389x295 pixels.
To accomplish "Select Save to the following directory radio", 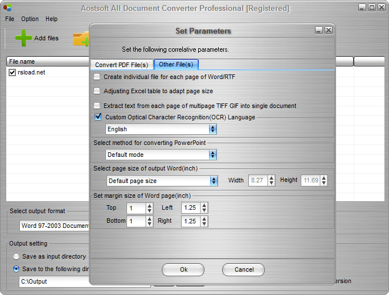I will [x=16, y=269].
